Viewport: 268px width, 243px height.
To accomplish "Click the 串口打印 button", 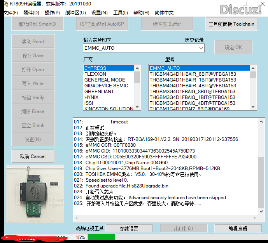I will (x=184, y=229).
